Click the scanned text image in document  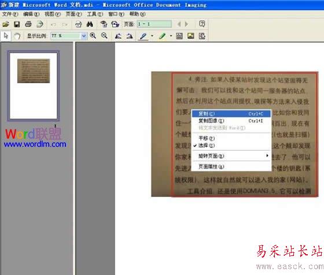pos(235,134)
